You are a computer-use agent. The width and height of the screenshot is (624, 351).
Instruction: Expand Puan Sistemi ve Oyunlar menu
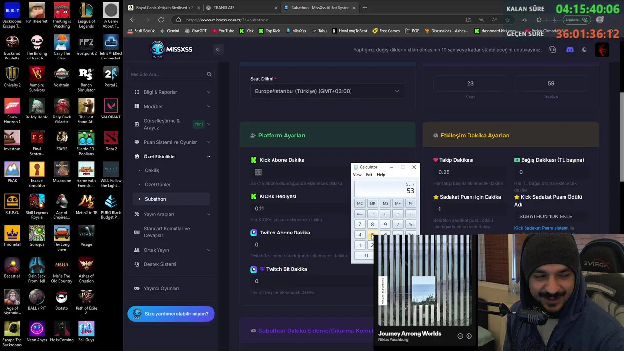(x=171, y=142)
